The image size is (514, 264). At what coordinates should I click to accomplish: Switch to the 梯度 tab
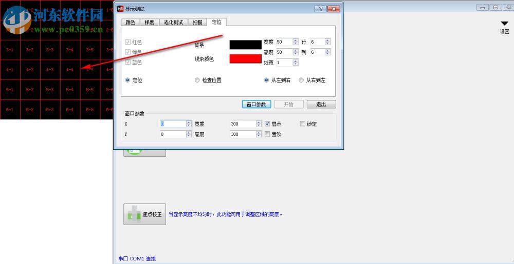coord(150,22)
